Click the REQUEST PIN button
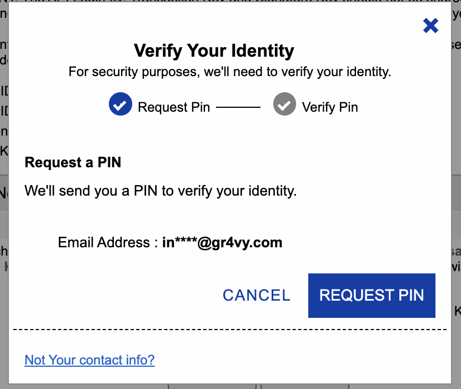 pyautogui.click(x=371, y=295)
